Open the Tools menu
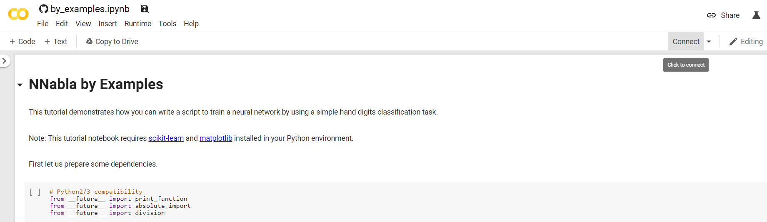Image resolution: width=767 pixels, height=222 pixels. (x=167, y=24)
